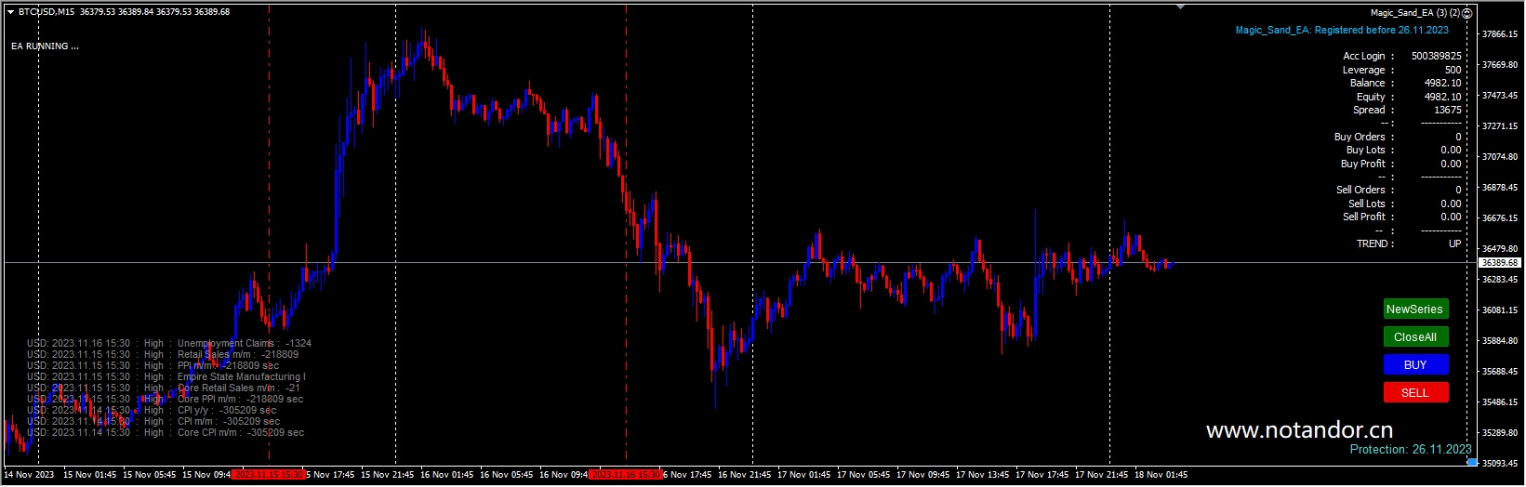Click the Buy Orders label

point(1360,138)
